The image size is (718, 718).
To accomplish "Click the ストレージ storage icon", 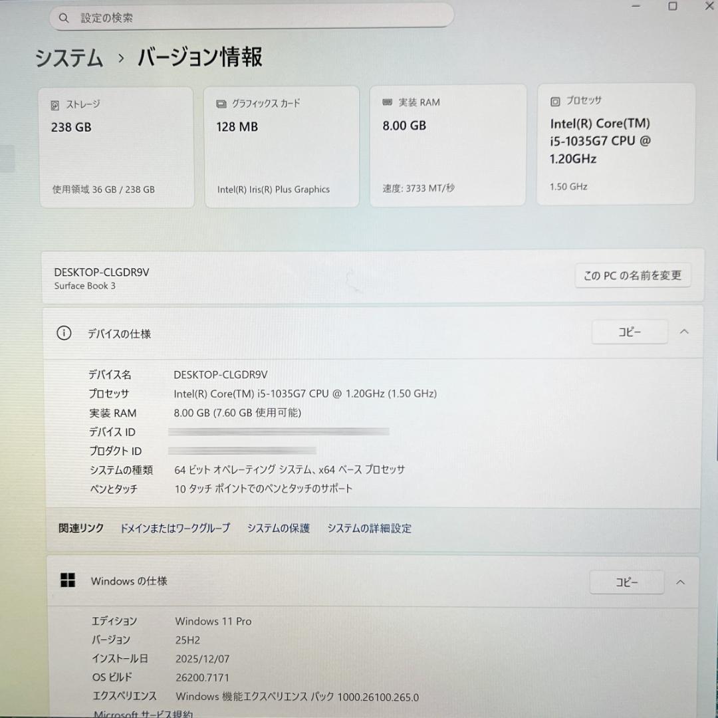I will click(x=55, y=104).
